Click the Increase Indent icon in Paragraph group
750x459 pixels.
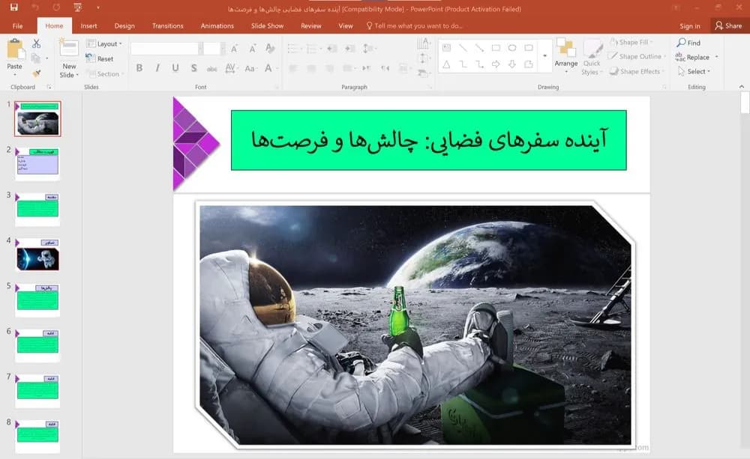point(350,49)
